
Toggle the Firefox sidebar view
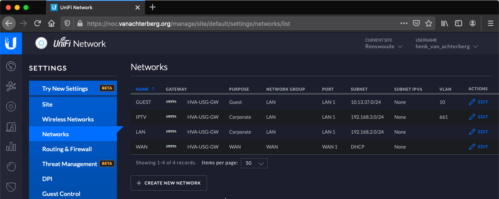[458, 23]
